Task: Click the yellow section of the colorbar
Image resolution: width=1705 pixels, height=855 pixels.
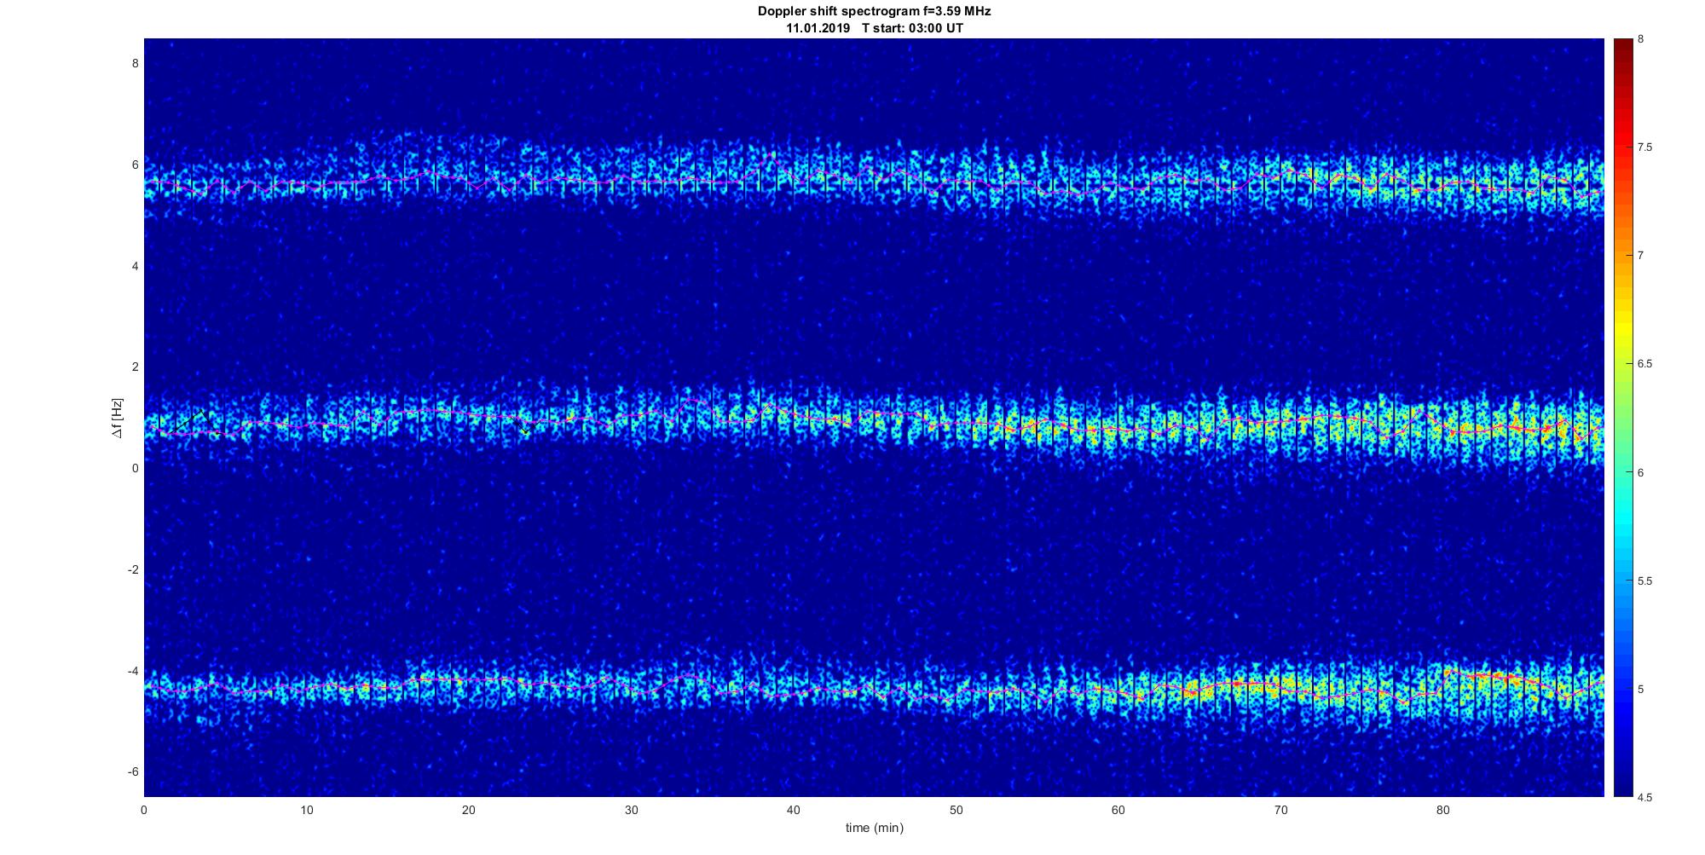Action: pyautogui.click(x=1622, y=328)
